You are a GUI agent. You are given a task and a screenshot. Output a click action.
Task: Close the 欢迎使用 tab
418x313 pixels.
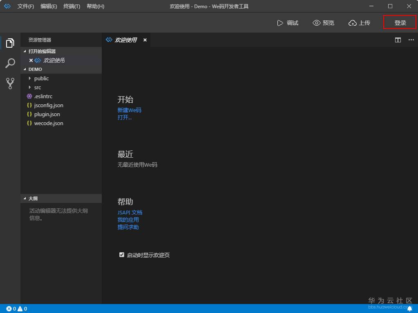145,40
